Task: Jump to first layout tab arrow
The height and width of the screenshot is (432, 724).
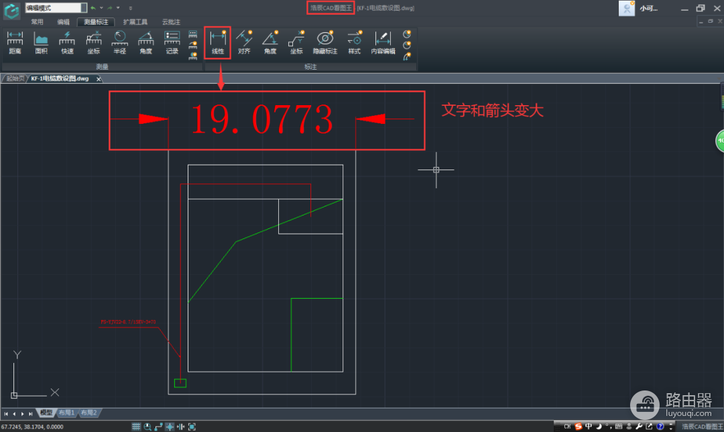Action: pos(6,413)
